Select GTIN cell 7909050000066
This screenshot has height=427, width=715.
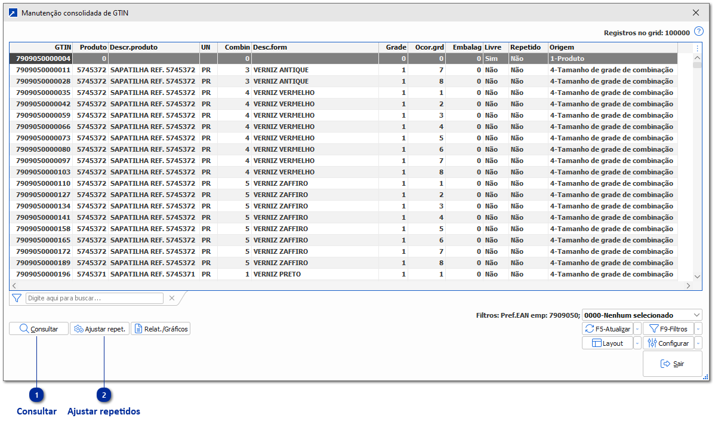tap(41, 127)
